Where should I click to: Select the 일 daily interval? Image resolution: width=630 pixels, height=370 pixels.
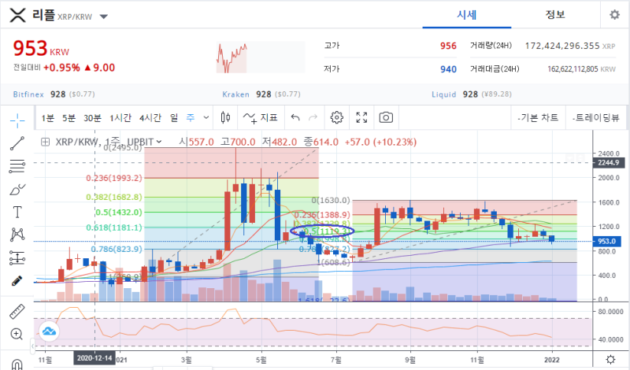coord(174,118)
